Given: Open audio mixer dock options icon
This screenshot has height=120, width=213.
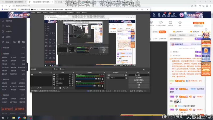Looking at the screenshot, I should tap(104, 73).
